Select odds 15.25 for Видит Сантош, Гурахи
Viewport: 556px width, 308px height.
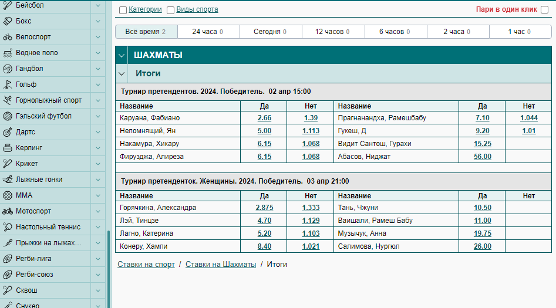pyautogui.click(x=482, y=144)
